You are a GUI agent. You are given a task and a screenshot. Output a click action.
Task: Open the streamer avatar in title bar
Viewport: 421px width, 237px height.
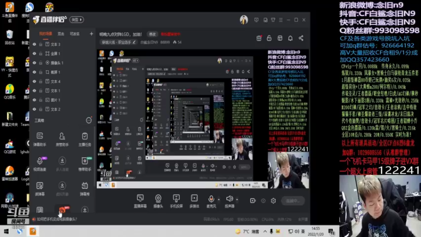point(244,20)
